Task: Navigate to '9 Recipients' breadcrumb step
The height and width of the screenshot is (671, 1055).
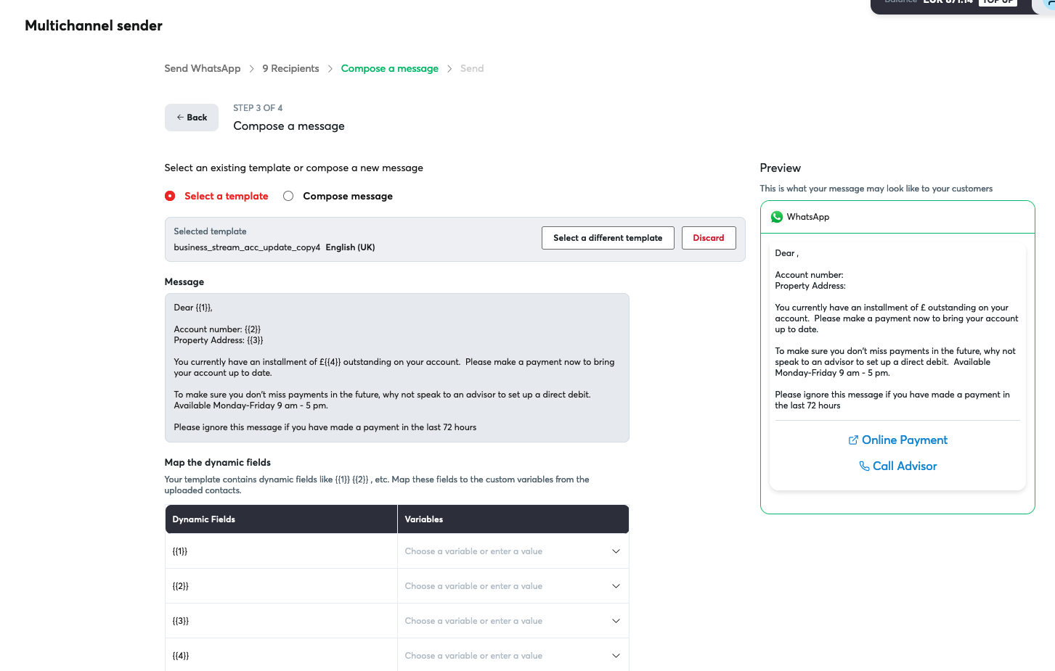Action: [x=290, y=69]
